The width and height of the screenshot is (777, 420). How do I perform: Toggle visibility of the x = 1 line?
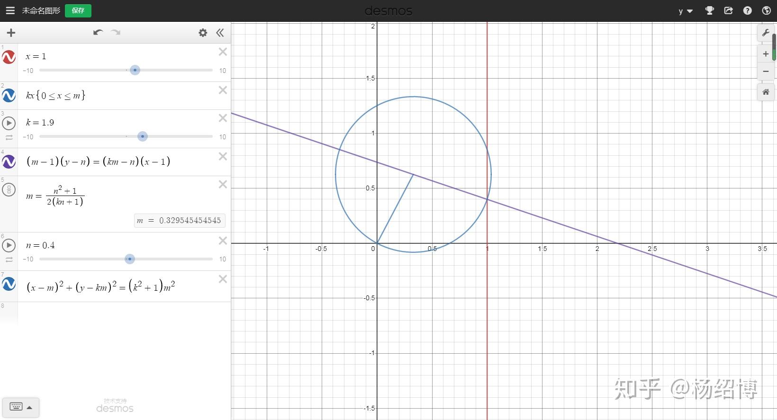9,57
